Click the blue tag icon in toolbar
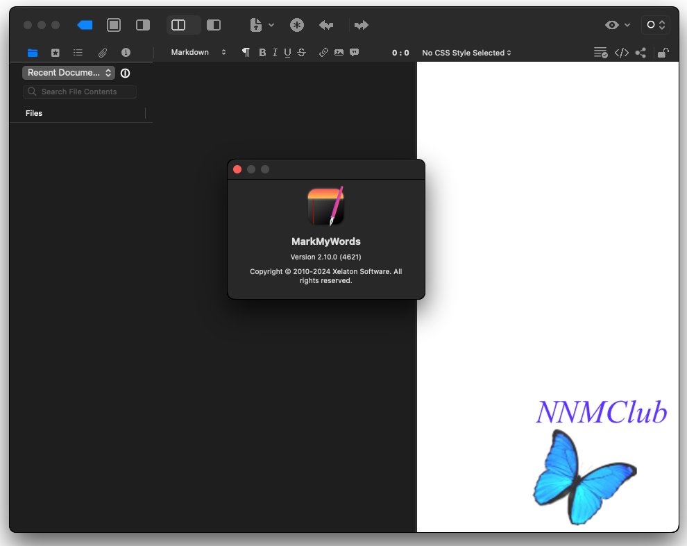Viewport: 687px width, 546px height. pos(85,25)
